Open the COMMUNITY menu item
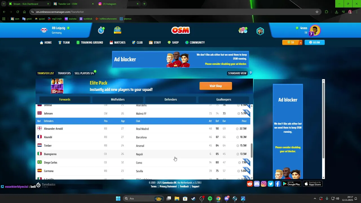This screenshot has height=203, width=361. pyautogui.click(x=195, y=43)
